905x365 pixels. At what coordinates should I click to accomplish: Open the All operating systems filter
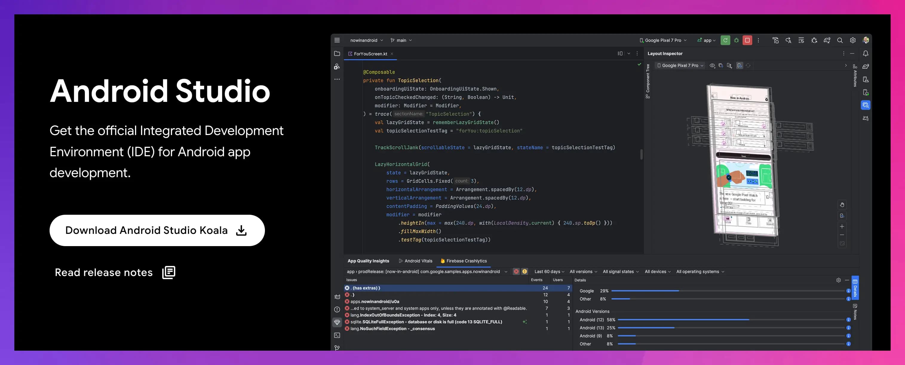(x=700, y=272)
